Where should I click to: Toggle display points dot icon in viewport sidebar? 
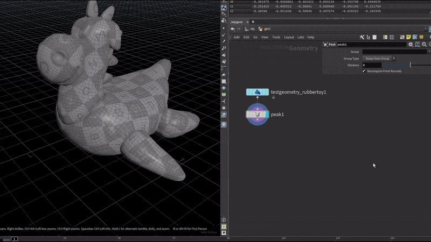tap(224, 28)
